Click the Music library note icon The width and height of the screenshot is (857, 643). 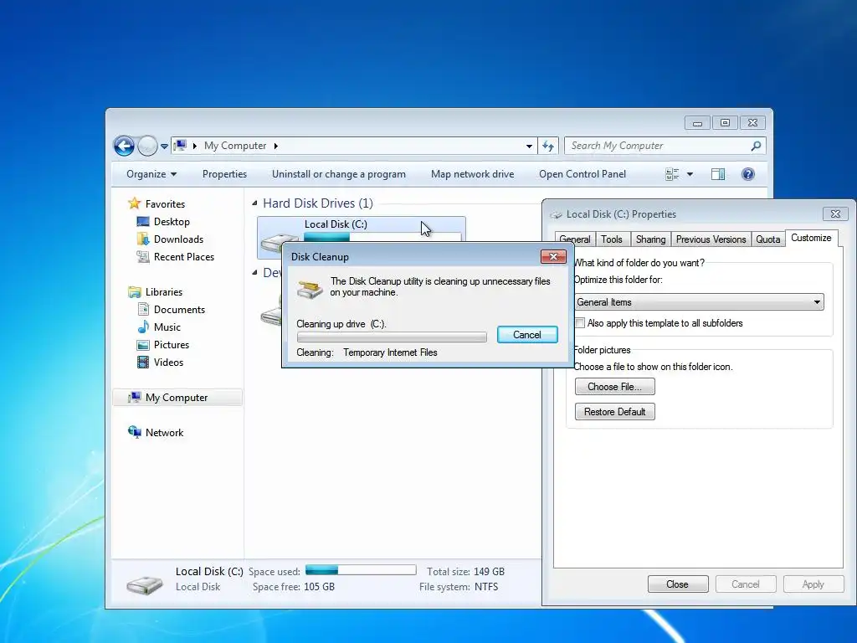[142, 327]
